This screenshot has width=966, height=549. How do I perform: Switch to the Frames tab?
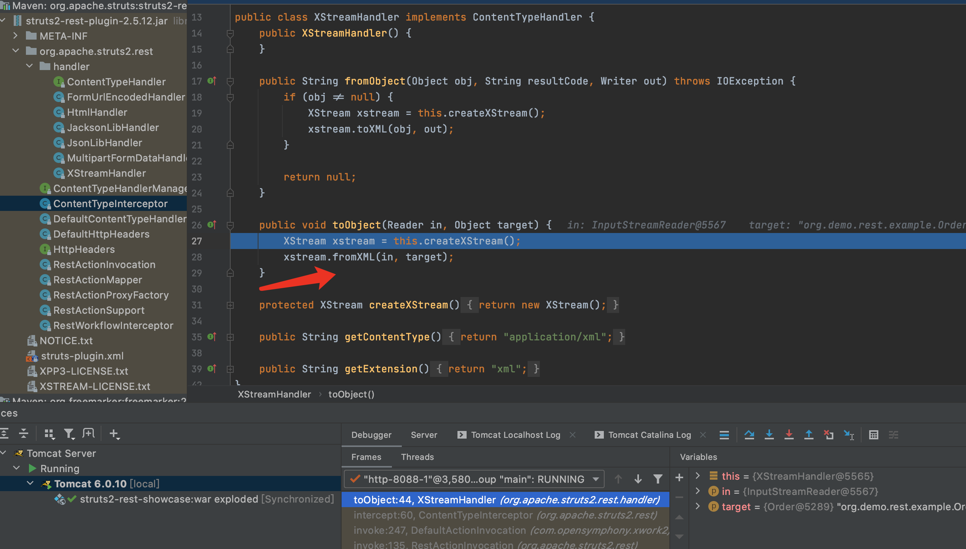coord(366,457)
